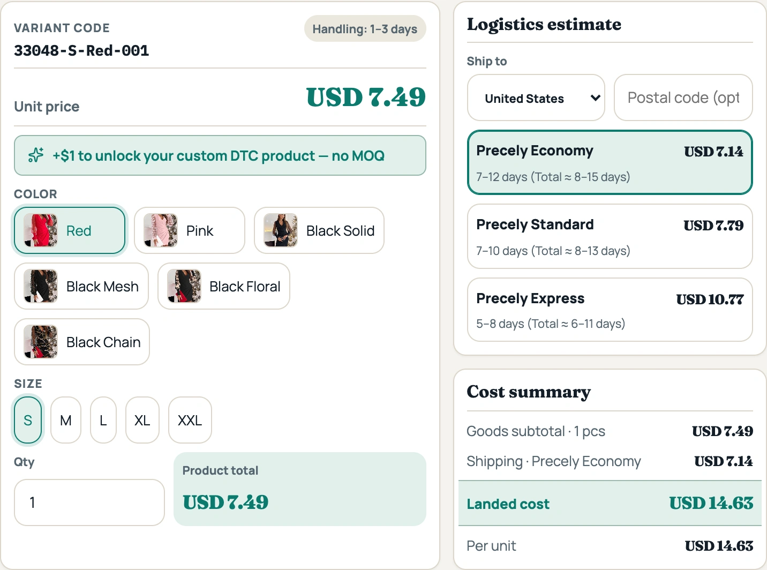Select size S
Screen dimensions: 767x570
28,420
